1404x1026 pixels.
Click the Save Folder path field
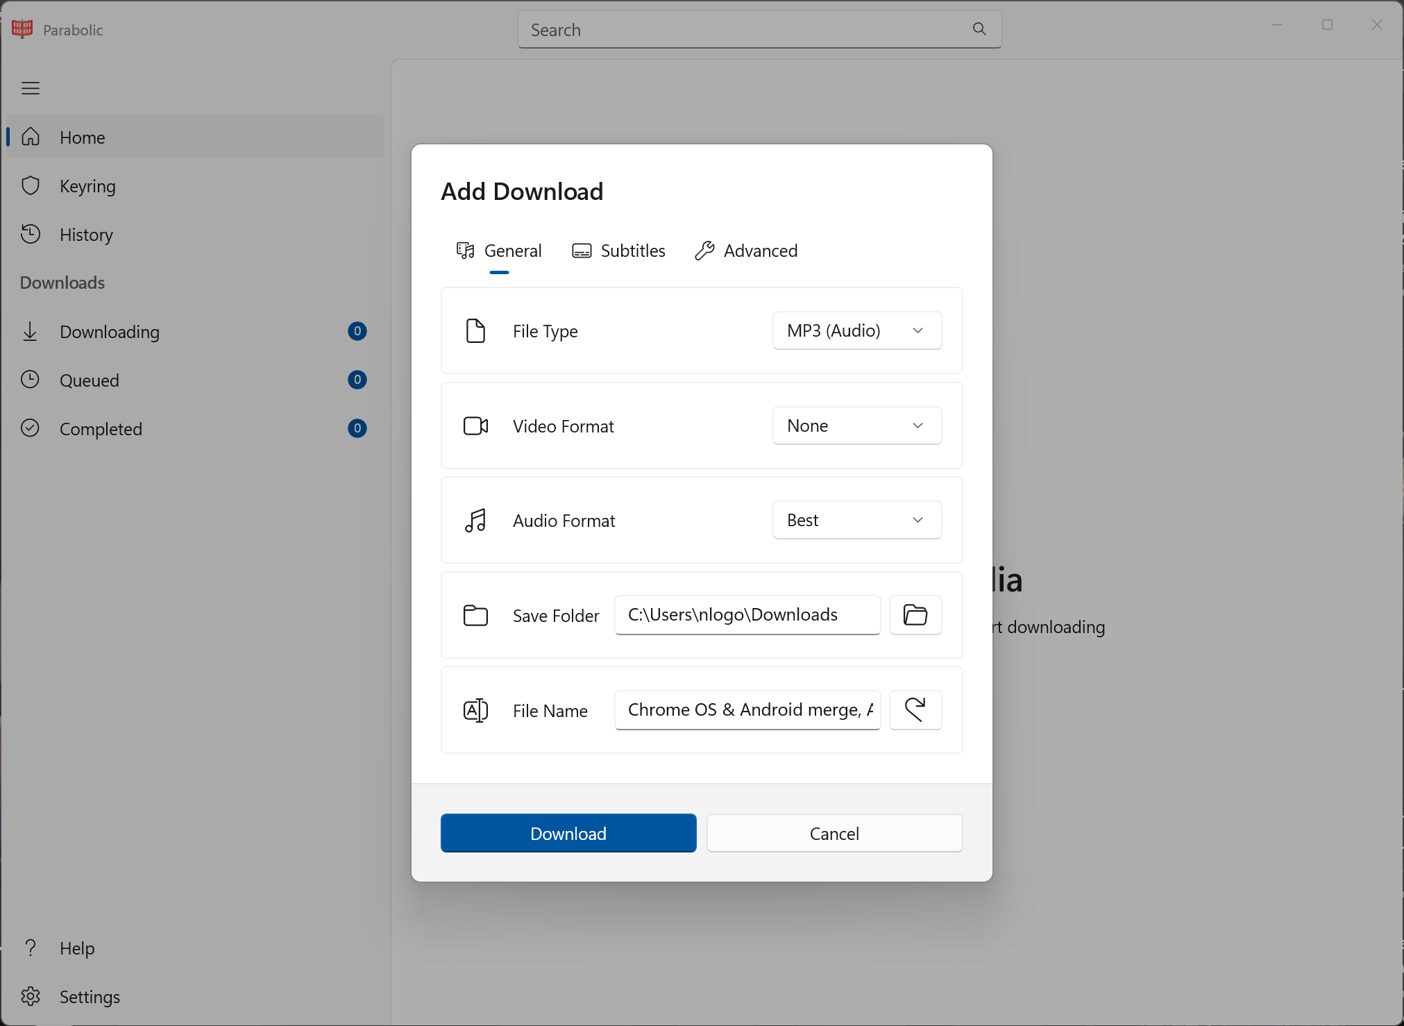tap(747, 615)
